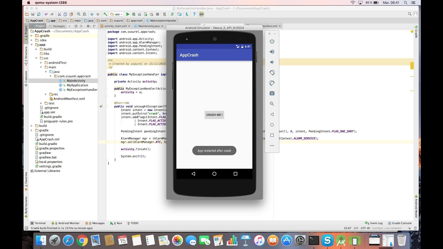The image size is (443, 249).
Task: Tap the CRASH ME! button
Action: tap(214, 115)
